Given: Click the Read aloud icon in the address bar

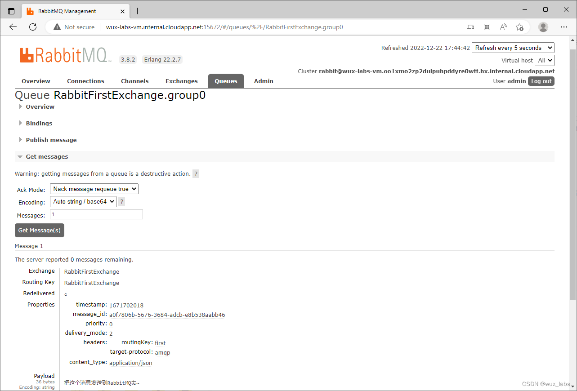Looking at the screenshot, I should click(x=503, y=27).
